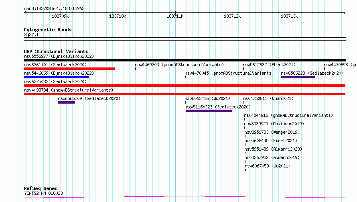Select the purple dgv5116n223 variant bar
This screenshot has height=202, width=357.
coord(209,111)
